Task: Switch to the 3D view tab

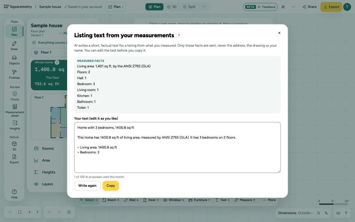Action: (172, 7)
